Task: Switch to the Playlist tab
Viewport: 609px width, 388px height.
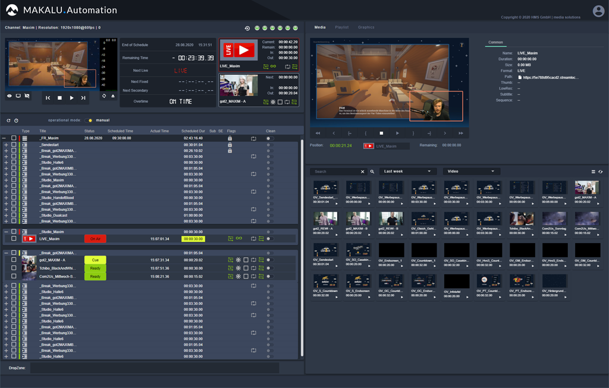Action: point(341,27)
